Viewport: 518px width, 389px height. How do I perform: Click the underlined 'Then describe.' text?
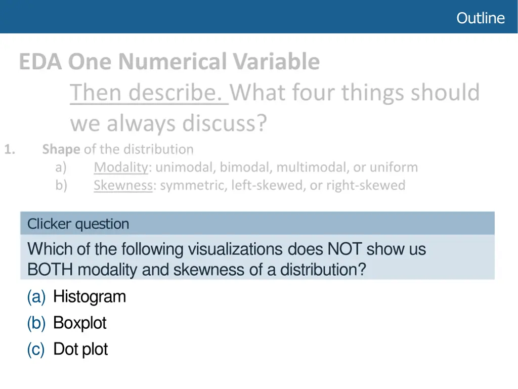(149, 93)
